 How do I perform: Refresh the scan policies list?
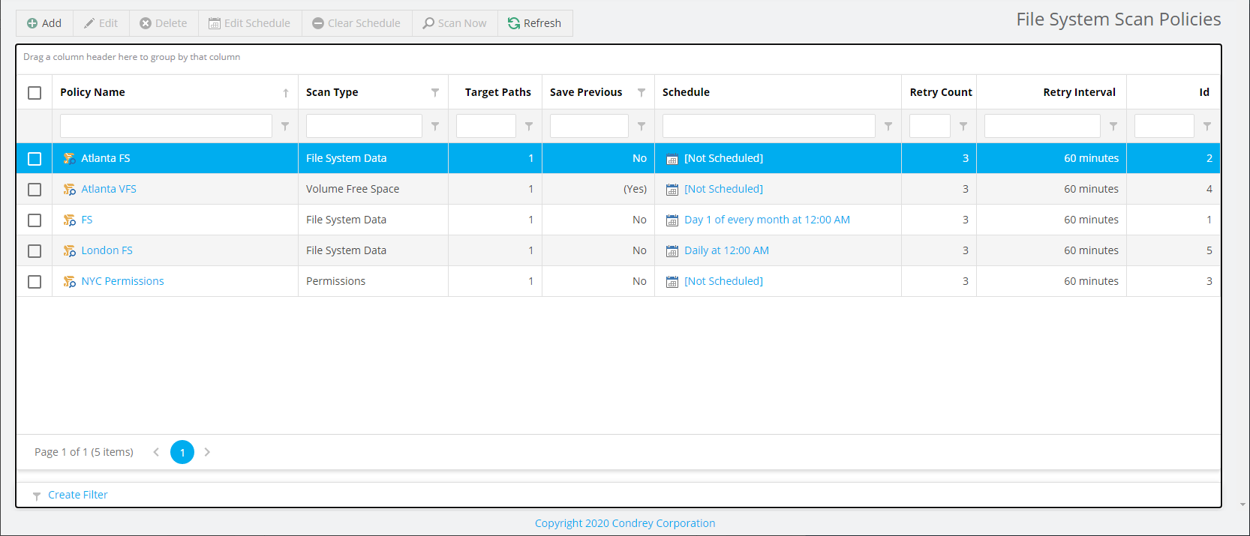click(x=535, y=23)
